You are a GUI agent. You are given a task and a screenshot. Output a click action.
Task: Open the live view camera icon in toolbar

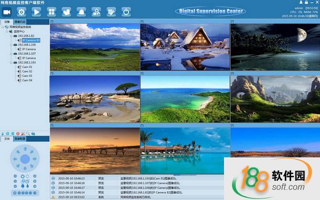7,12
